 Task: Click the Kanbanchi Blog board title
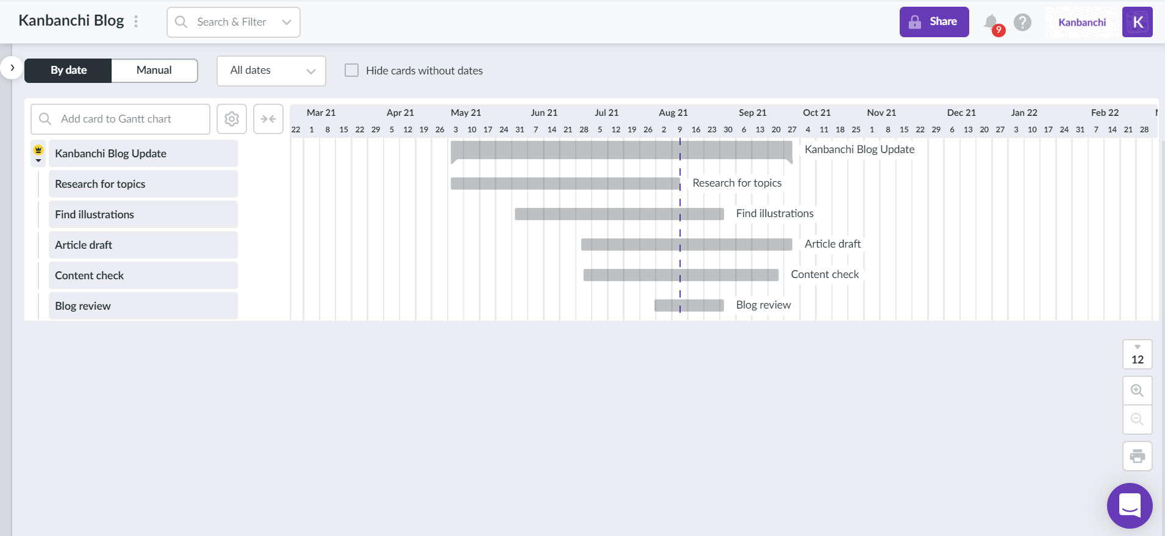[71, 21]
